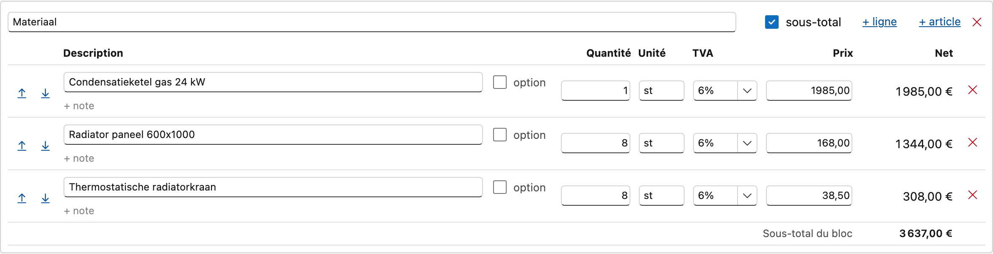Image resolution: width=993 pixels, height=254 pixels.
Task: Uncheck the sous-total checkbox
Action: (772, 22)
